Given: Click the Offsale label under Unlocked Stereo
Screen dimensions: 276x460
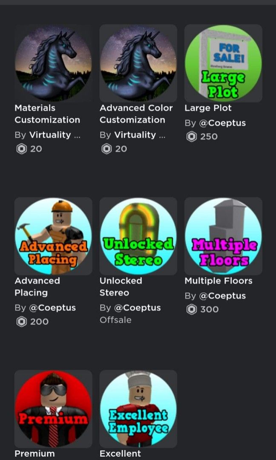Looking at the screenshot, I should pos(115,320).
